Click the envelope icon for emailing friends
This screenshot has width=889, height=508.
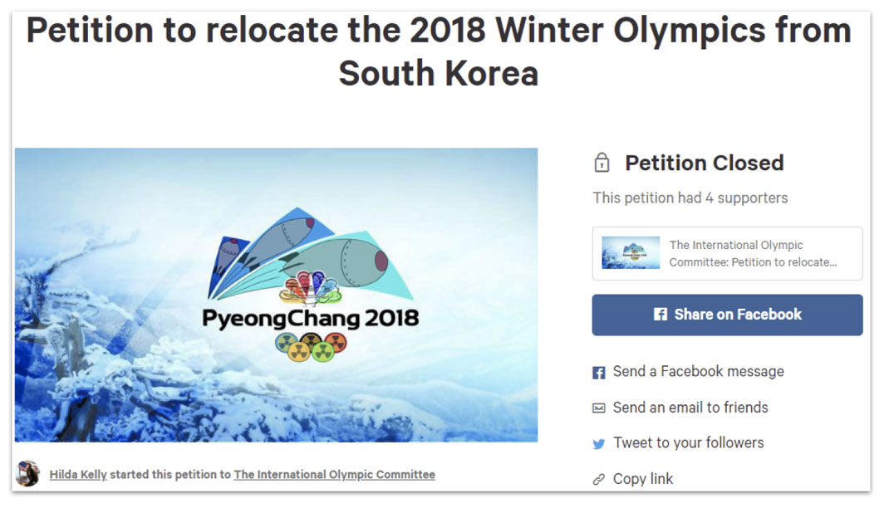click(x=599, y=408)
